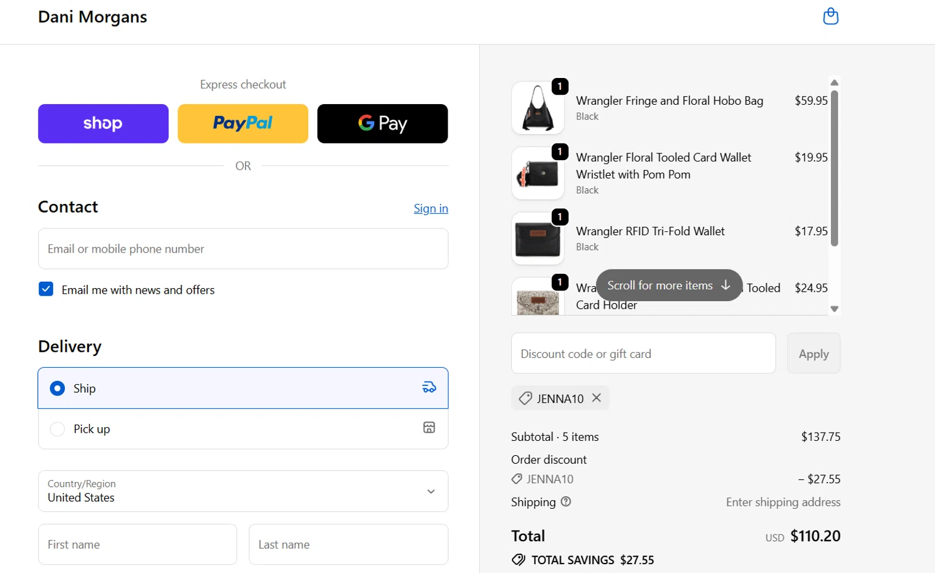935x573 pixels.
Task: Click the shipping info help icon
Action: (x=565, y=502)
